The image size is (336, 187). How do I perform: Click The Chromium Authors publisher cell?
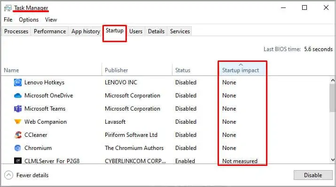coord(134,148)
